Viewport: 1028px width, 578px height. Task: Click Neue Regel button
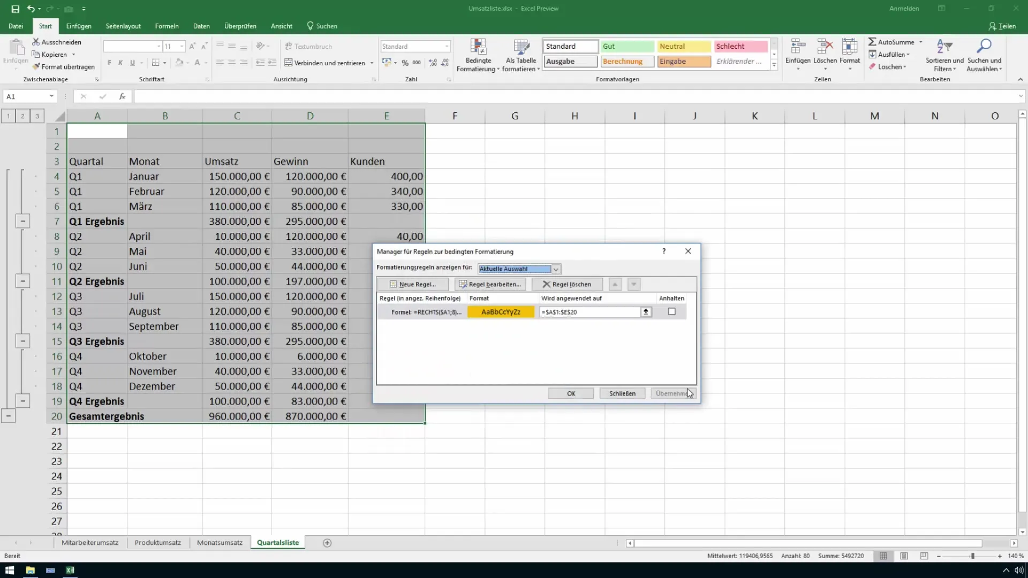coord(412,284)
